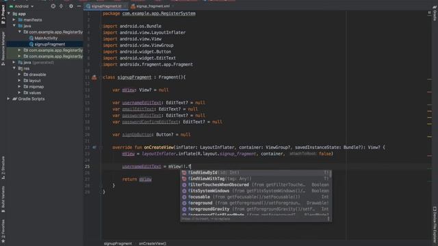Open the Device File Explorer side tab

(435, 225)
